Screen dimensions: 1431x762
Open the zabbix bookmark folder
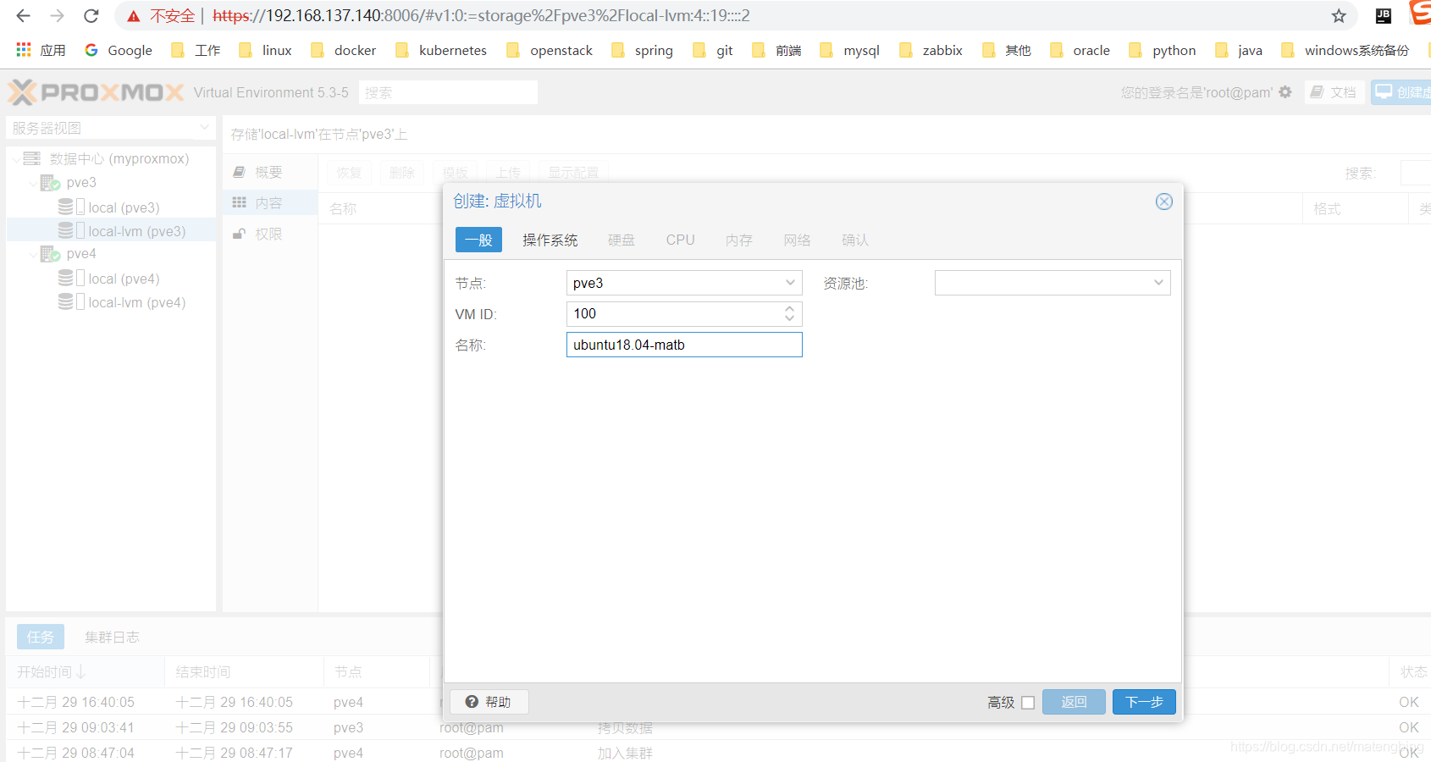tap(931, 50)
